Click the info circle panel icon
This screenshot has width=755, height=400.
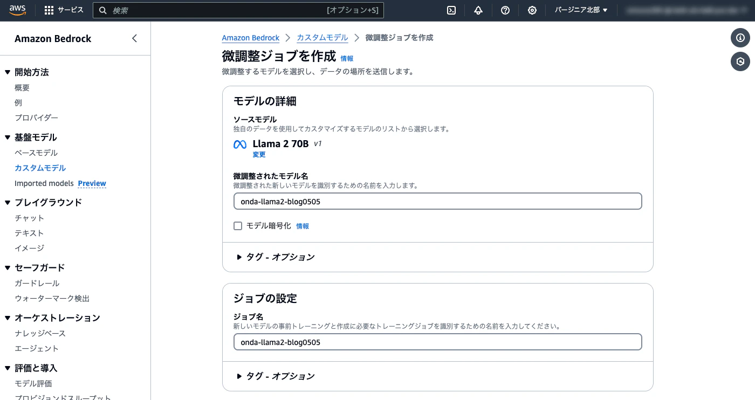click(740, 38)
